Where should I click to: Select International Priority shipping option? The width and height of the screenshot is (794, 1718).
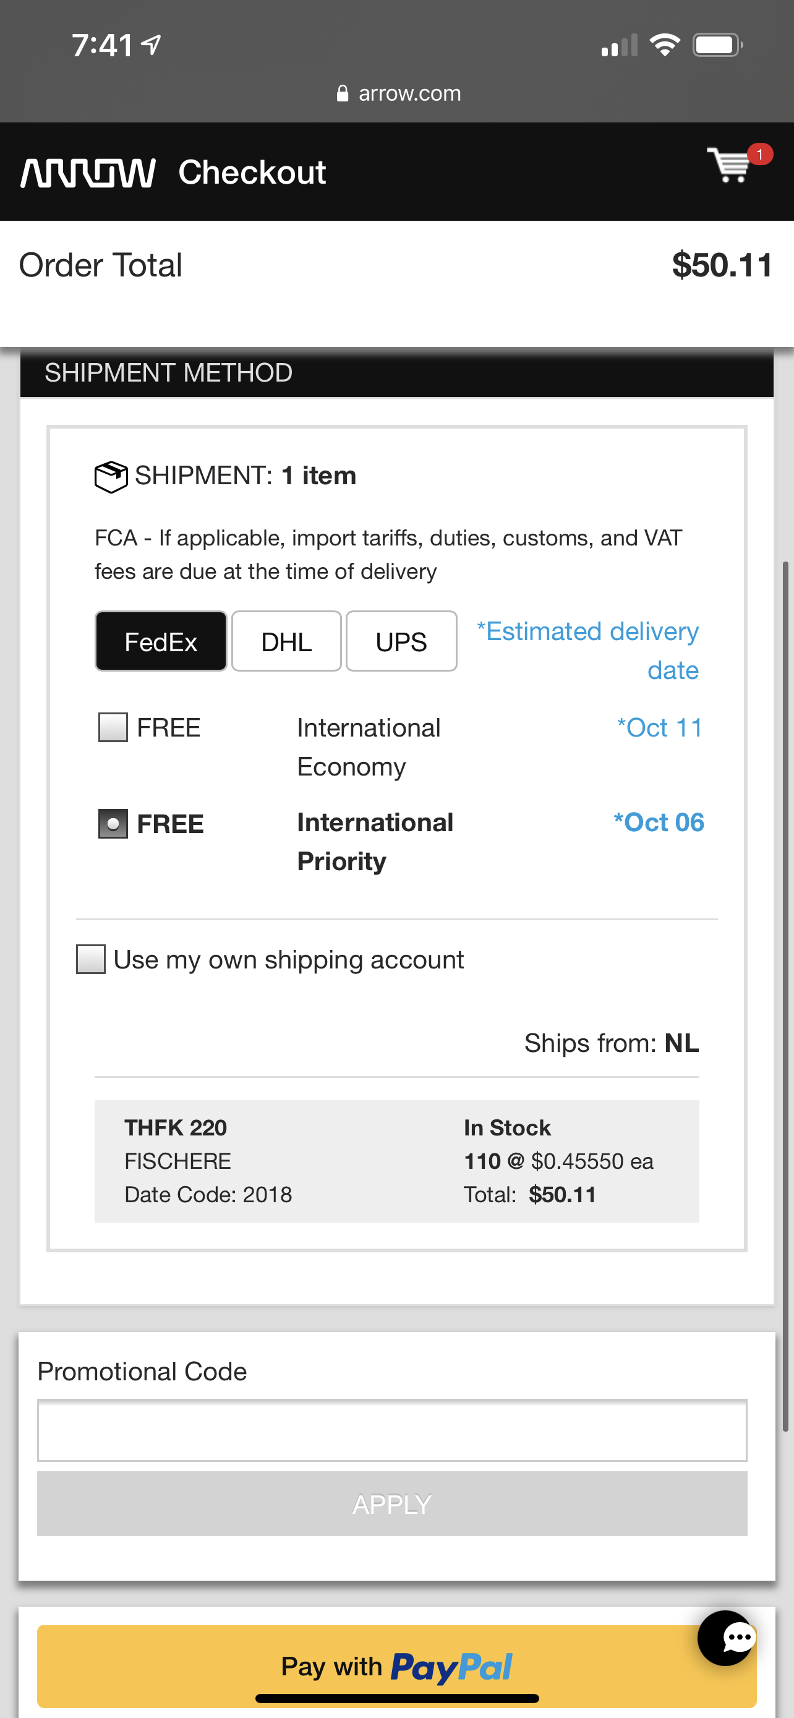coord(113,824)
